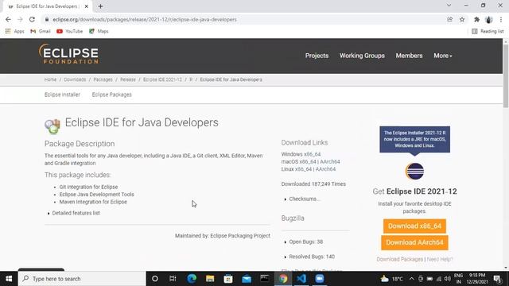509x286 pixels.
Task: Open the YouTube bookmark
Action: point(69,31)
